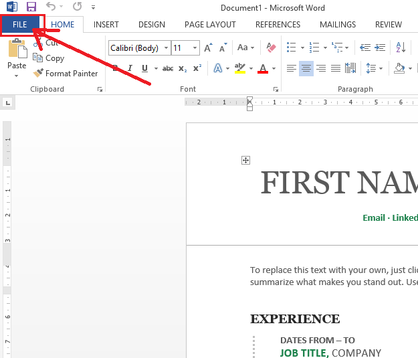Screen dimensions: 418x358
Task: Click the FIRST NAME heading text
Action: click(339, 183)
